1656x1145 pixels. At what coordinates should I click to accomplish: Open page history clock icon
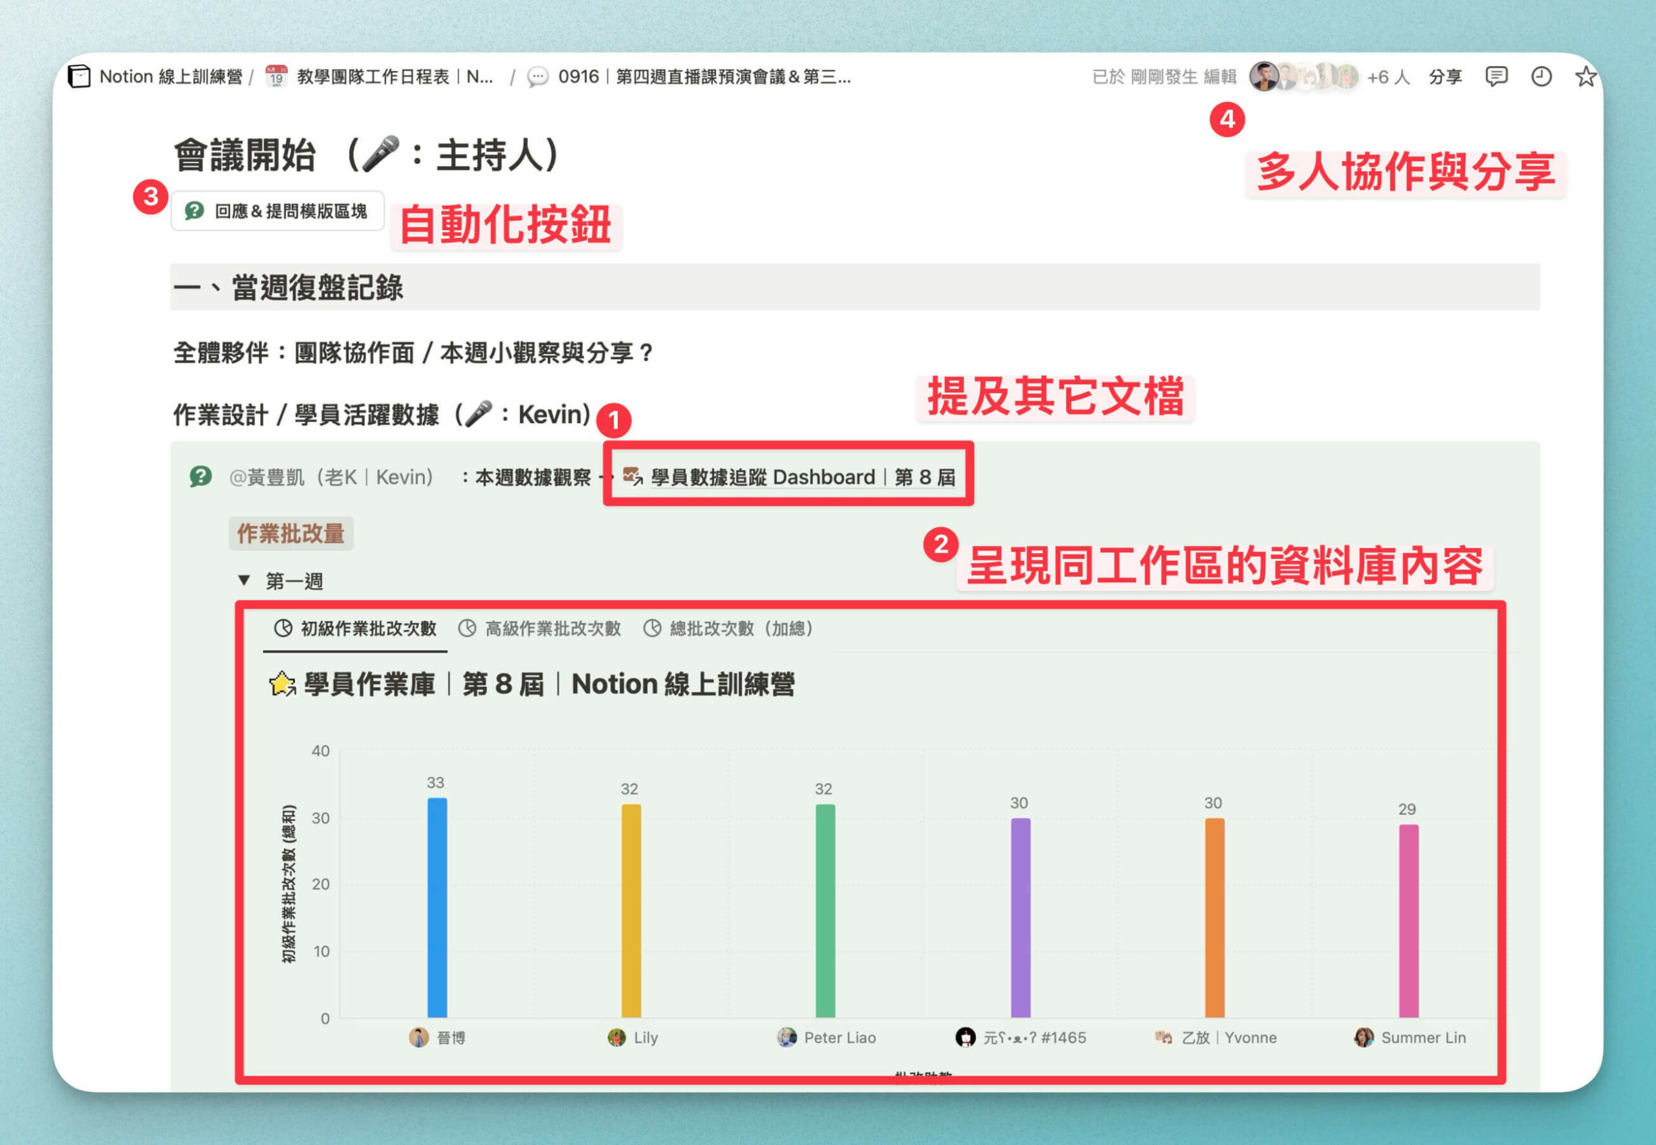(x=1542, y=76)
